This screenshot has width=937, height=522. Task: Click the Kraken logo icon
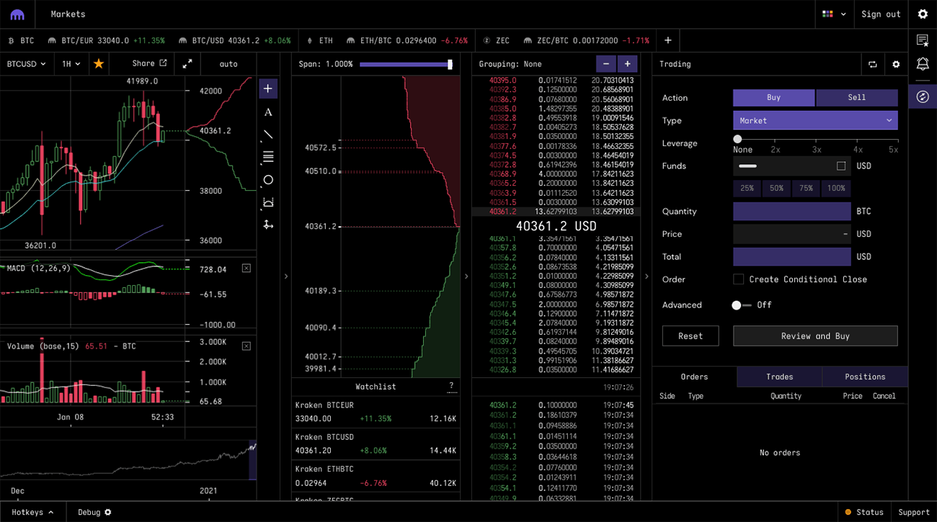(x=17, y=14)
